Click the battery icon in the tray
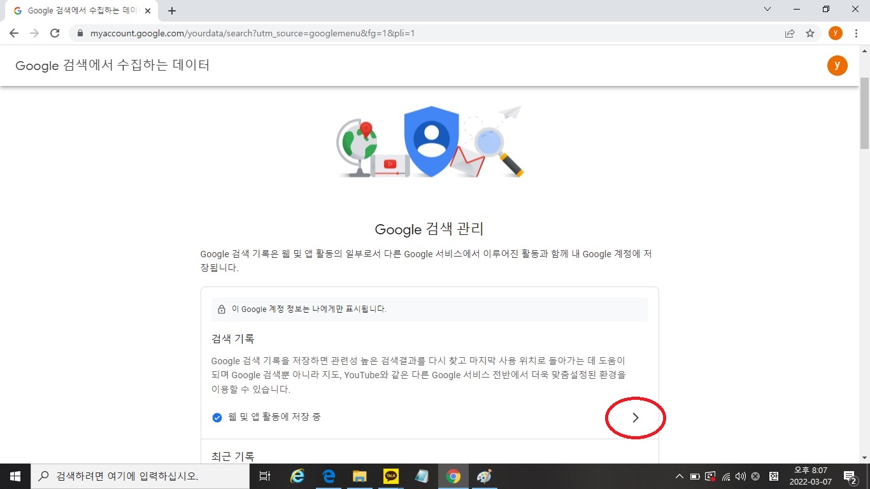 695,476
